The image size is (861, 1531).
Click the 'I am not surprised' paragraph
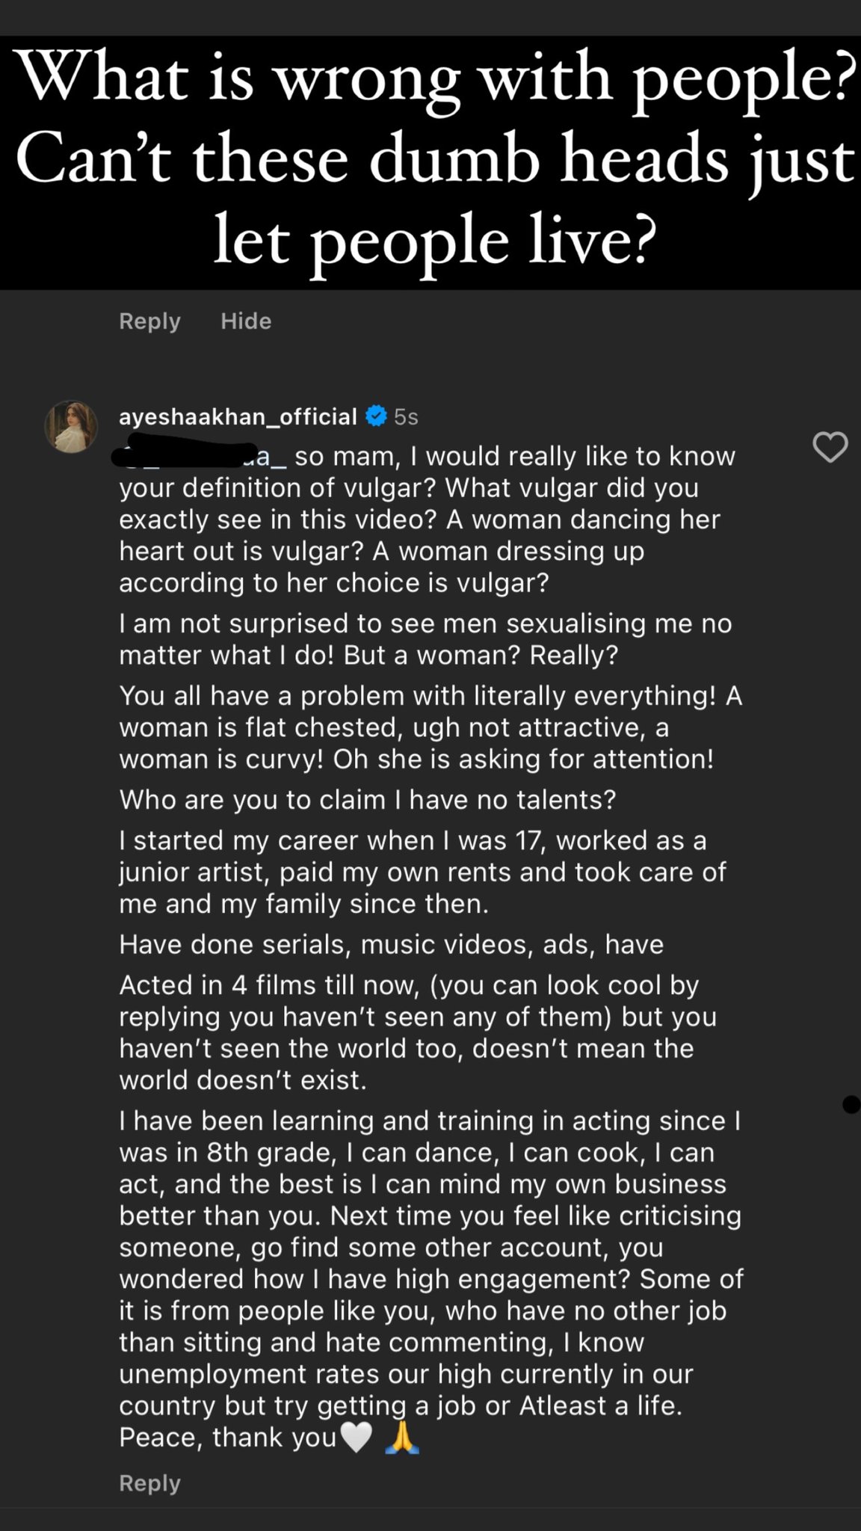coord(425,639)
